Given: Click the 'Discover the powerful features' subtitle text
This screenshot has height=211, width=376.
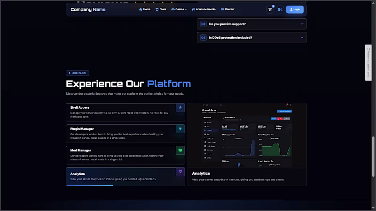Looking at the screenshot, I should 125,93.
